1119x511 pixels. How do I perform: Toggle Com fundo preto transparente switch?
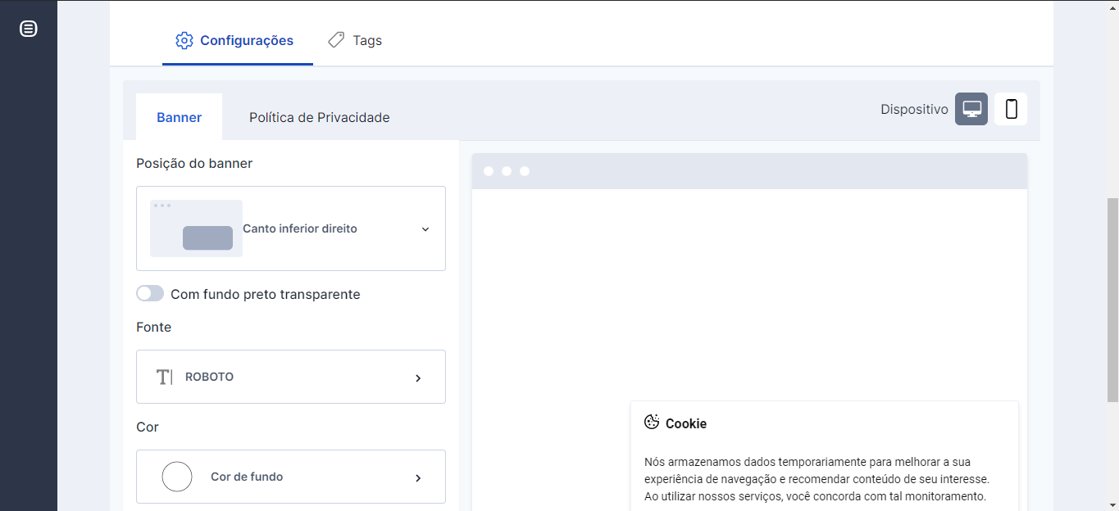[150, 293]
